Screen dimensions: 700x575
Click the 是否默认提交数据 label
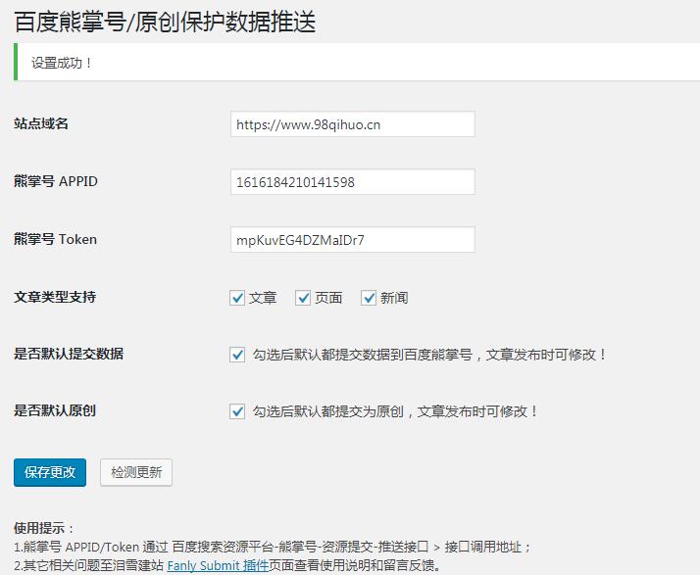(69, 354)
